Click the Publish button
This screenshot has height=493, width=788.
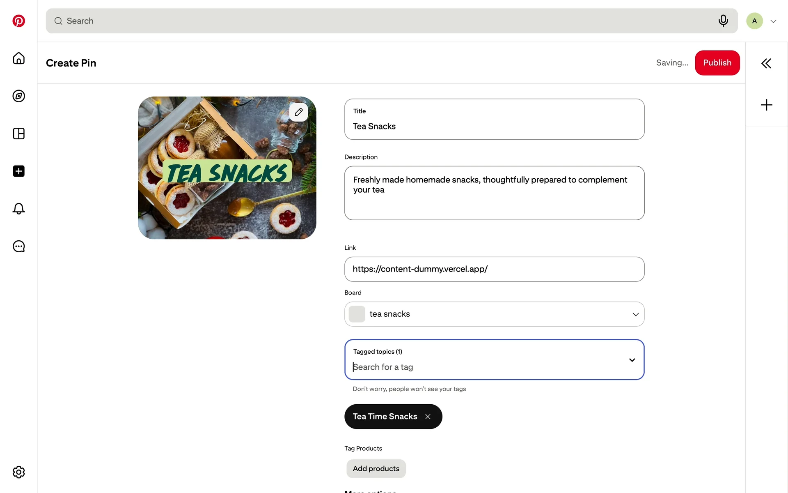click(x=717, y=63)
